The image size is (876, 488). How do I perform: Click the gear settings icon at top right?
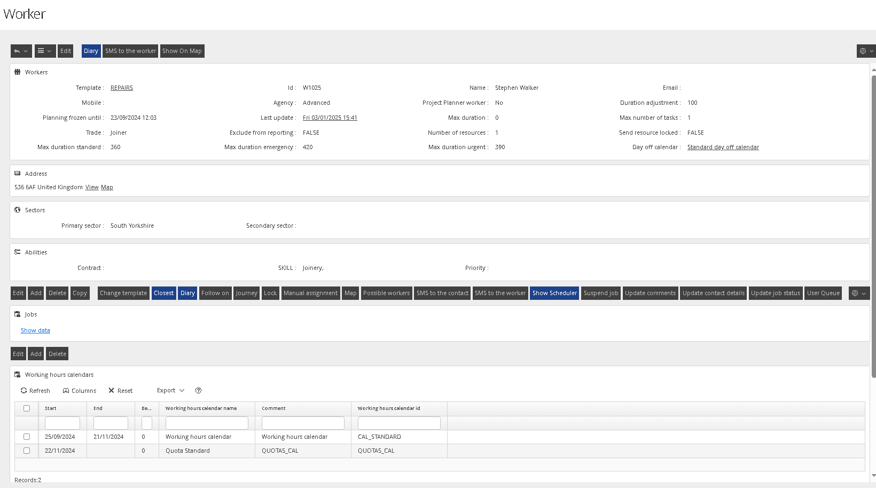[863, 51]
